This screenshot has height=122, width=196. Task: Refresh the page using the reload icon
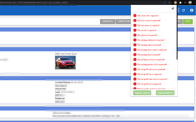click(183, 10)
